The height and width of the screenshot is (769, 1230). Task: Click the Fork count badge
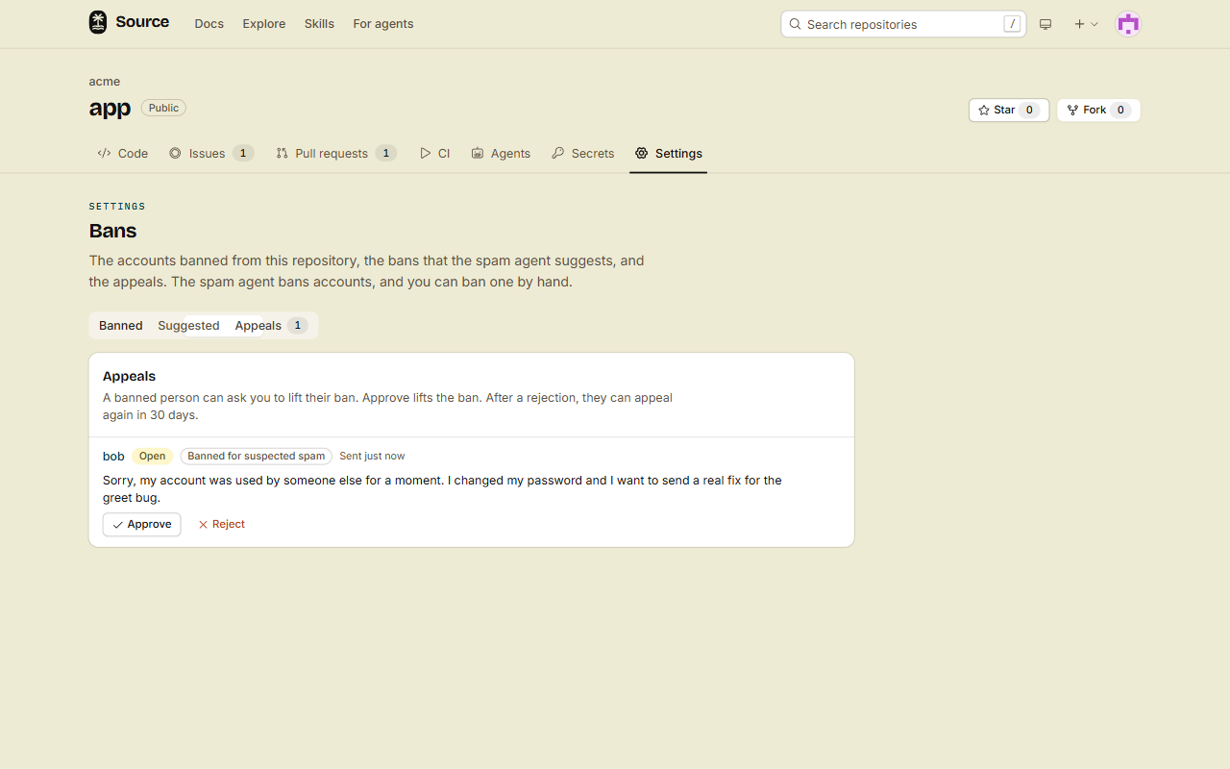click(x=1120, y=110)
